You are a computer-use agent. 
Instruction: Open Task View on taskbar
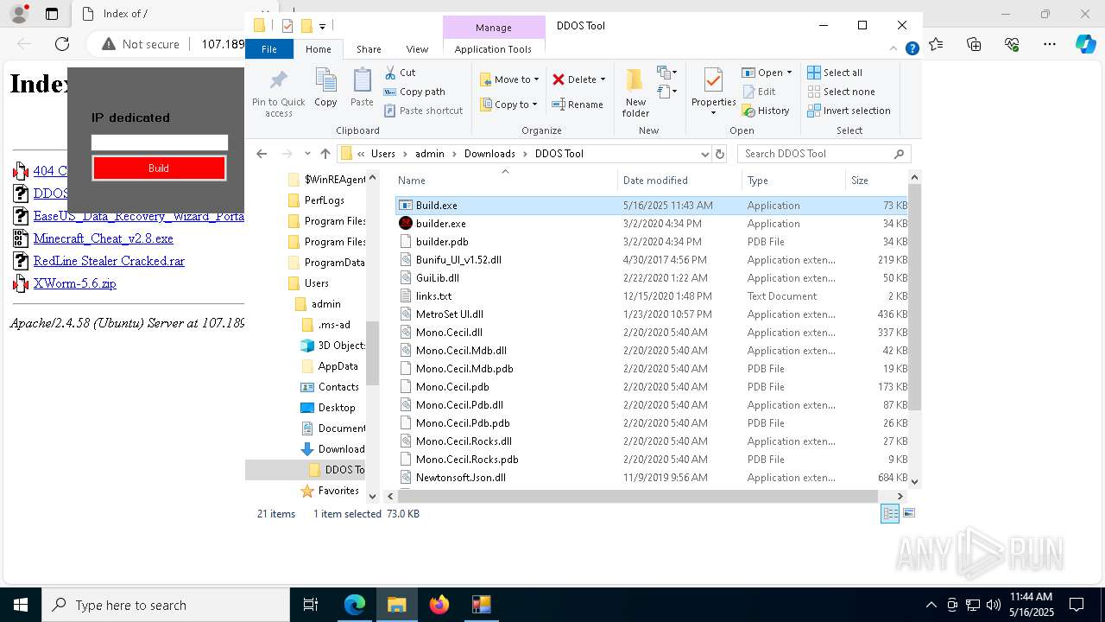312,605
